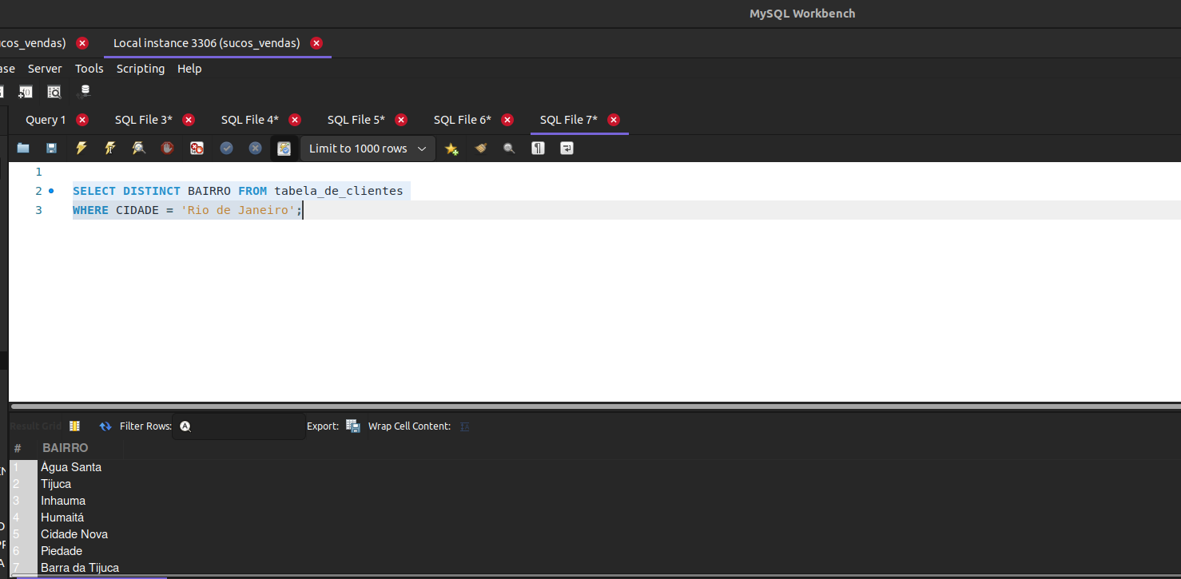1181x579 pixels.
Task: Open a SQL script file (folder icon)
Action: pos(23,148)
